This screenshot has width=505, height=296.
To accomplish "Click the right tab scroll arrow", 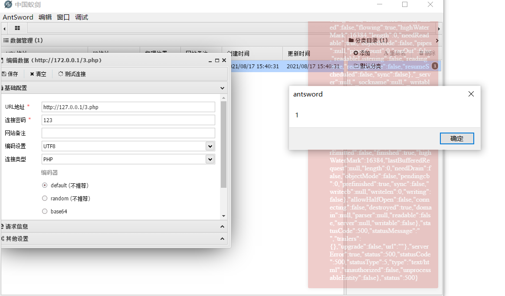I will click(439, 29).
